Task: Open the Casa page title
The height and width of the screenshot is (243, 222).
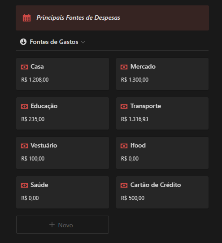Action: pyautogui.click(x=37, y=67)
